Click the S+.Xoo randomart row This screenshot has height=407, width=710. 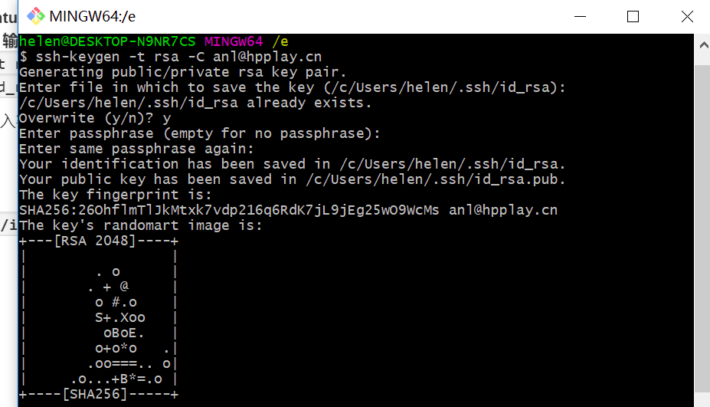point(120,317)
